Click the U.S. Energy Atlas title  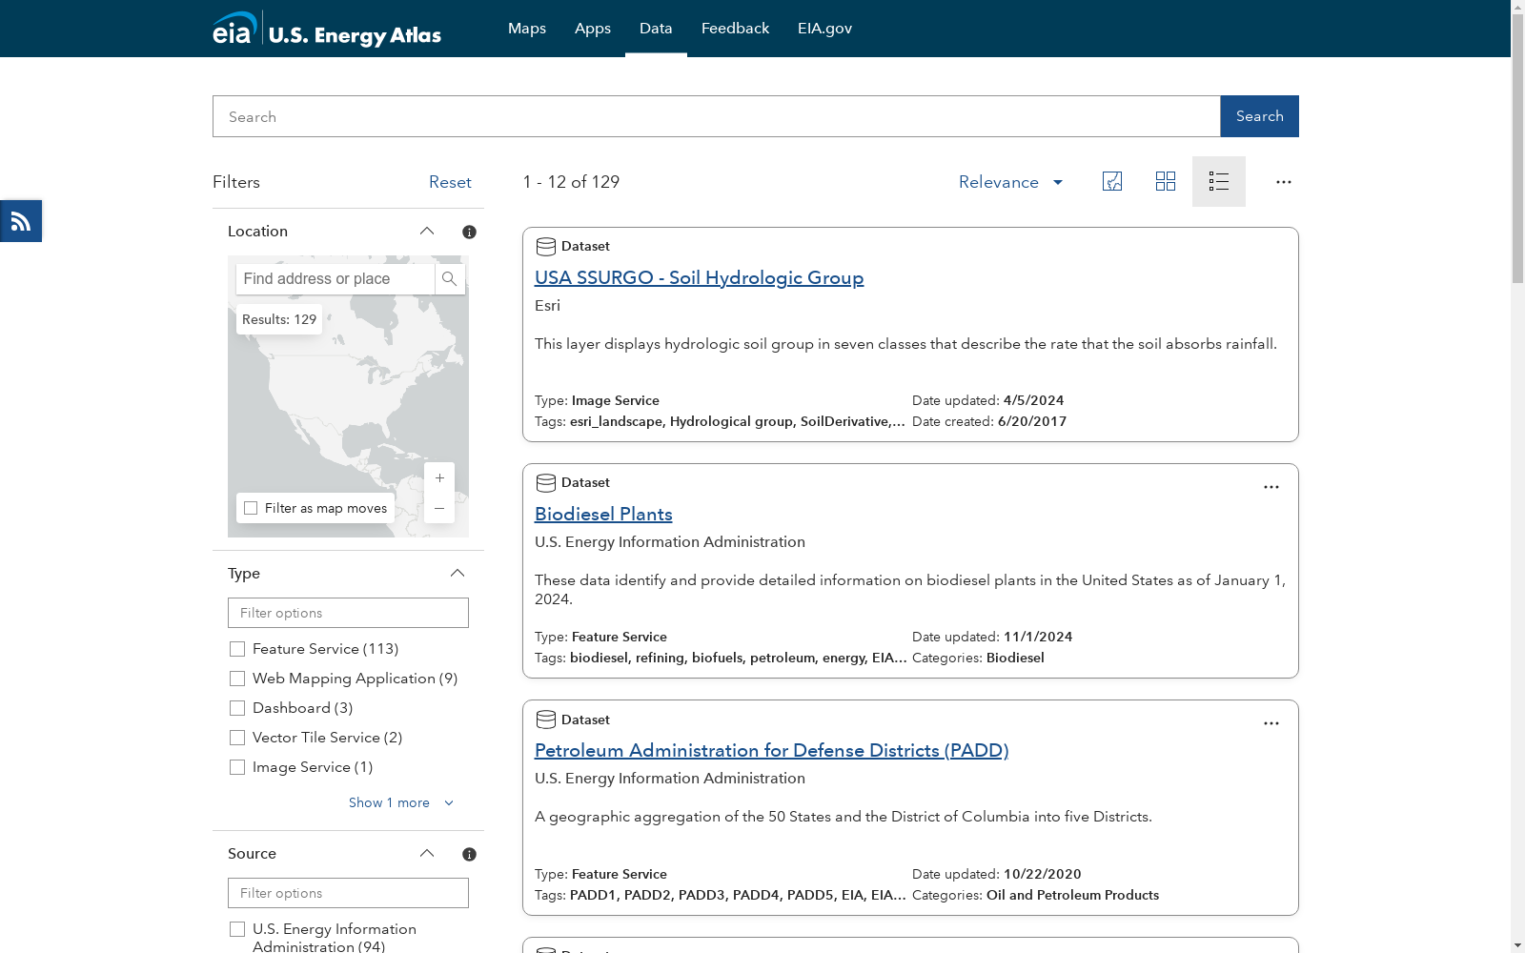(355, 35)
